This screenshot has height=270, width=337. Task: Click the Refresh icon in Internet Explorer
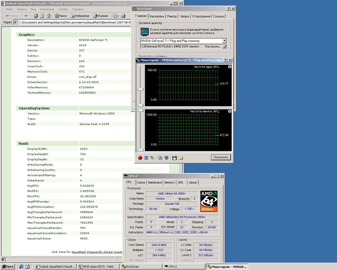[x=42, y=16]
